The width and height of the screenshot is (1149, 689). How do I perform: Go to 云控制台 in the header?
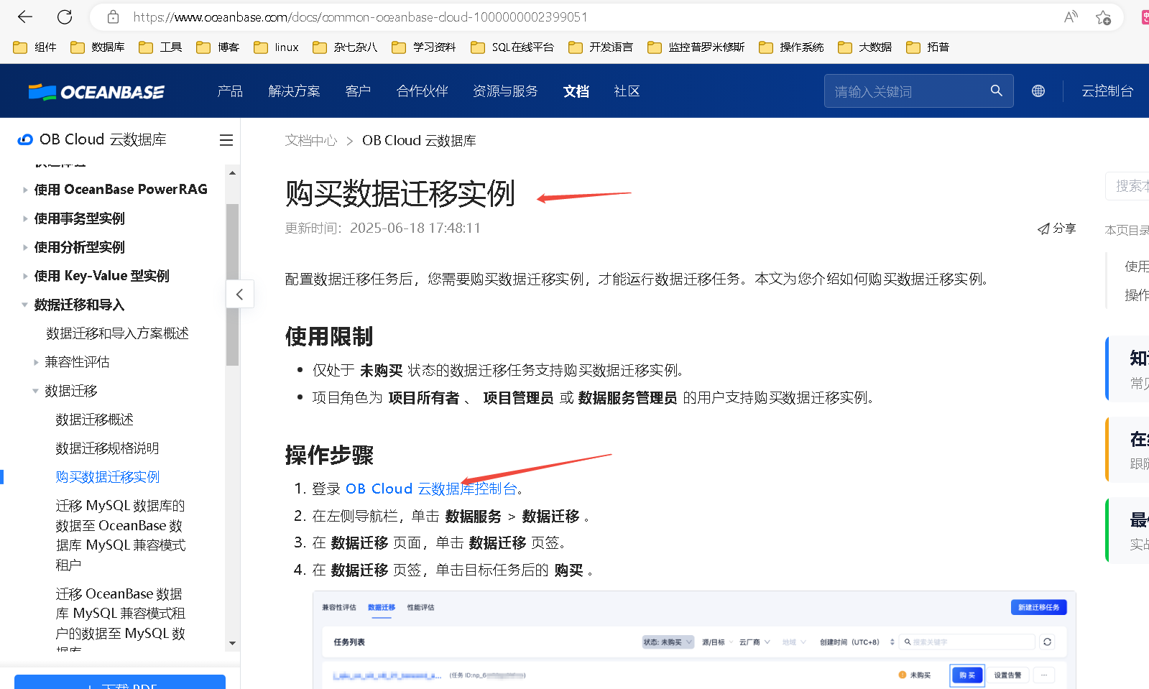[1107, 91]
